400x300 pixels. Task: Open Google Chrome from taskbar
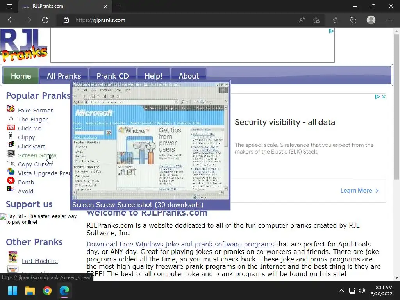(47, 291)
